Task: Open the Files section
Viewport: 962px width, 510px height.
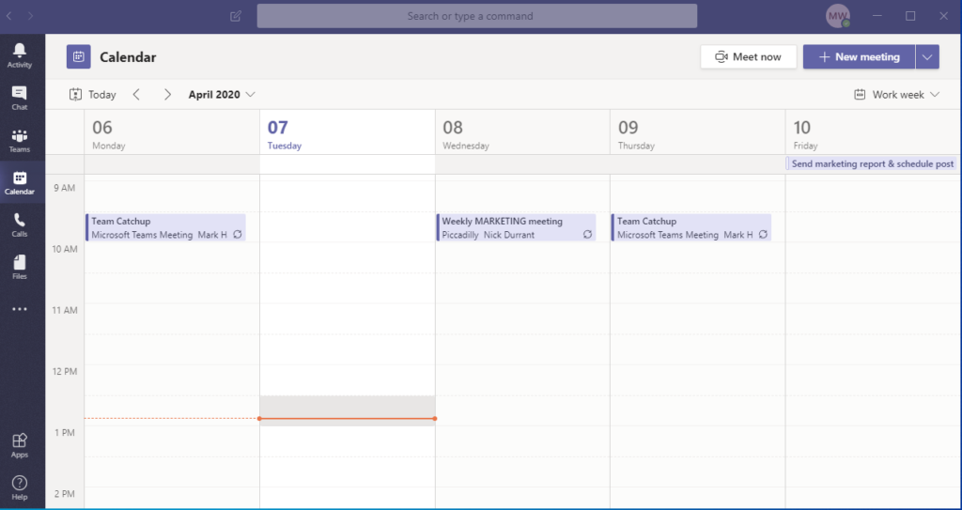Action: pos(19,267)
